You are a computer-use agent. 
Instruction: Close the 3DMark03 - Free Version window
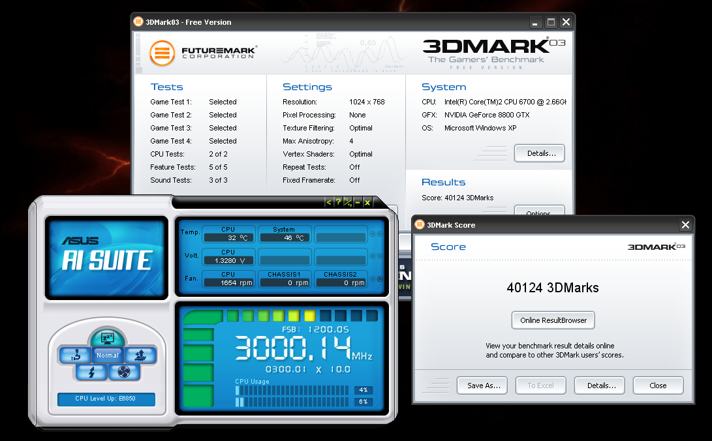[x=566, y=22]
